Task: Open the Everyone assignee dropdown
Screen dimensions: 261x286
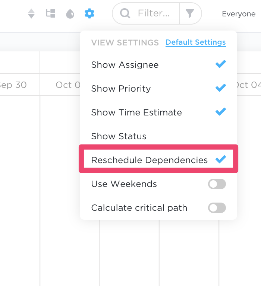Action: [x=239, y=14]
